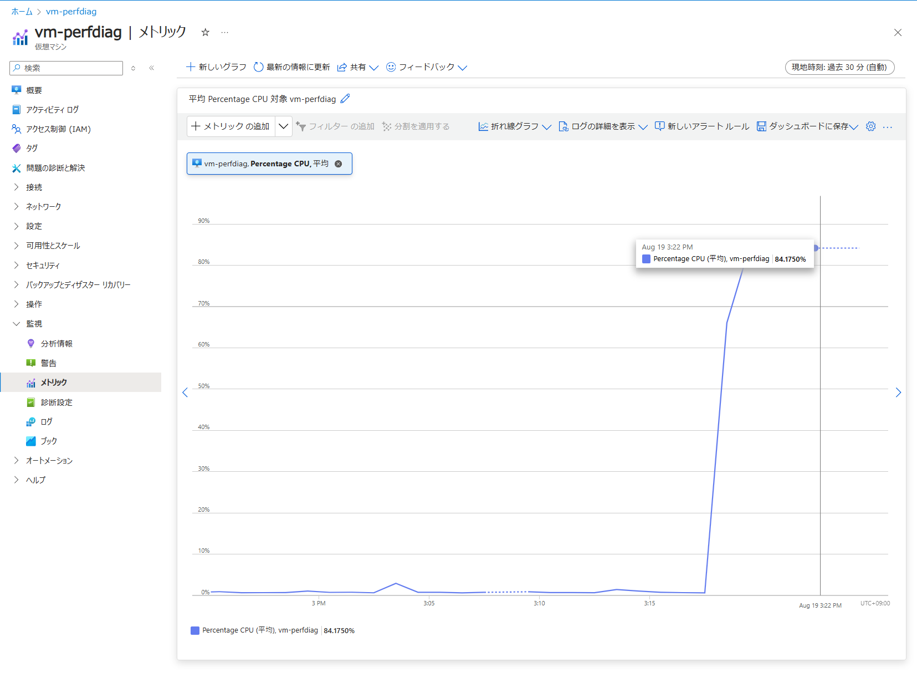This screenshot has height=693, width=917.
Task: Select アクティビティ ログ in the sidebar
Action: [52, 110]
